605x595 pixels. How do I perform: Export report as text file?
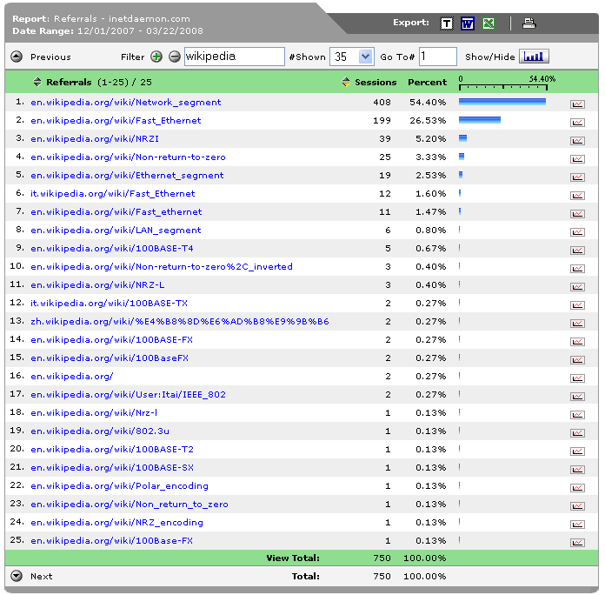click(x=446, y=23)
